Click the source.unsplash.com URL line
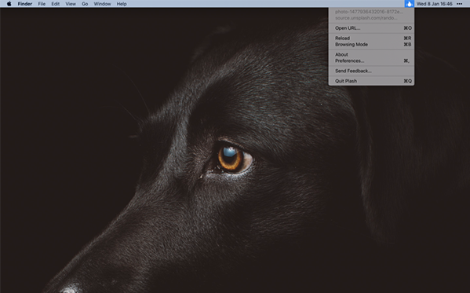The image size is (470, 293). 366,18
